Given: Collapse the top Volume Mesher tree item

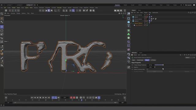Looking at the screenshot, I should tap(131, 15).
